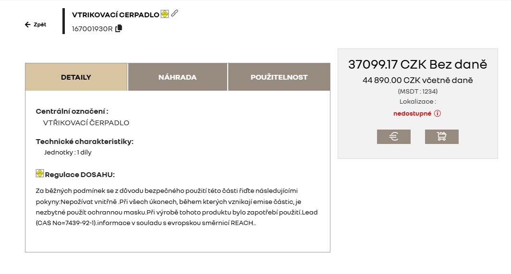Screen dimensions: 511x274
Task: Copy part number 167001930R with copy icon
Action: (x=119, y=28)
